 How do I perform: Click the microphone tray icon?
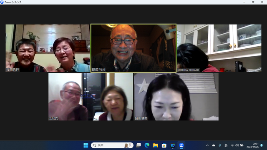pyautogui.click(x=220, y=145)
